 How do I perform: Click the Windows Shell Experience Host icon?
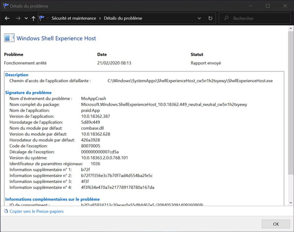point(9,38)
